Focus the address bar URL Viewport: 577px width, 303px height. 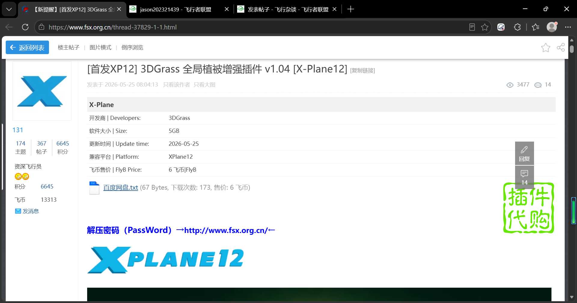[113, 27]
